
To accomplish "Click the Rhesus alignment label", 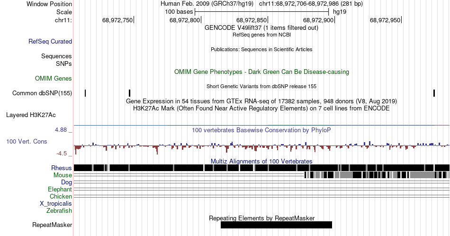I will pos(62,168).
